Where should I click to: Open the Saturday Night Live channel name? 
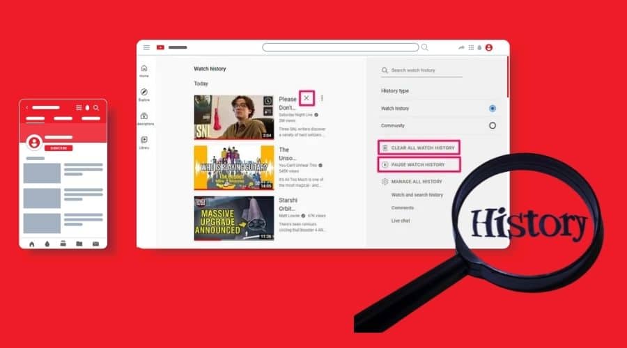coord(295,115)
